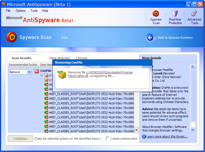Viewport: 205px width, 152px height.
Task: Open the Tools menu
Action: coord(34,11)
